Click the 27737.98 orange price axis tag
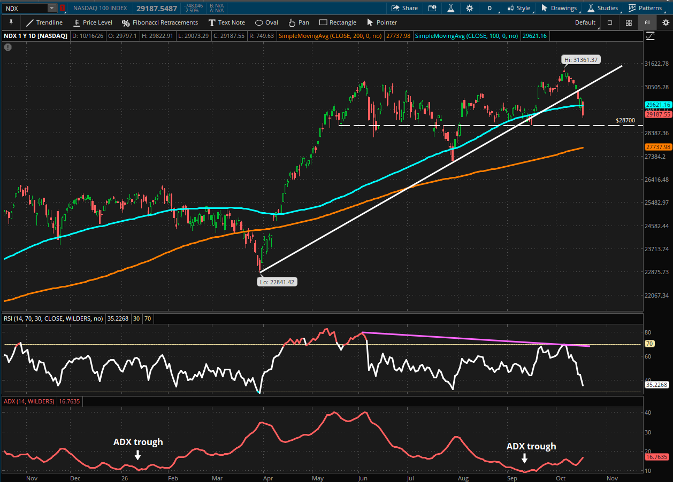The image size is (673, 482). [x=658, y=147]
